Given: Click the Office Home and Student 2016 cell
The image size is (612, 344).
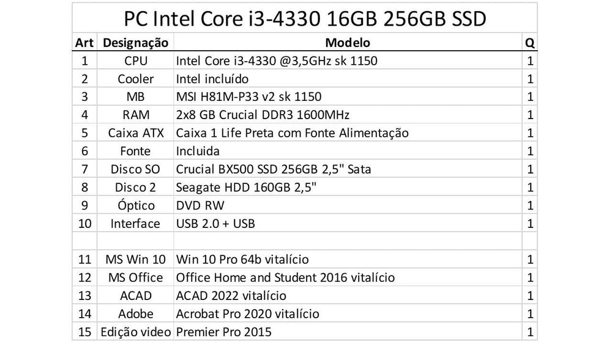Looking at the screenshot, I should 285,278.
